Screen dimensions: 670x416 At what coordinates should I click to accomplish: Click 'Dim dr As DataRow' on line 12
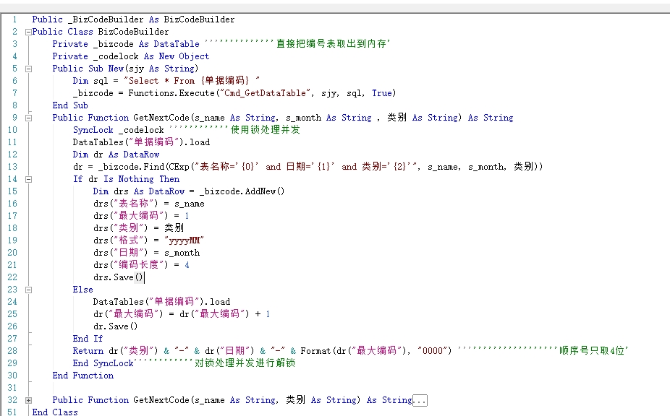click(x=116, y=155)
